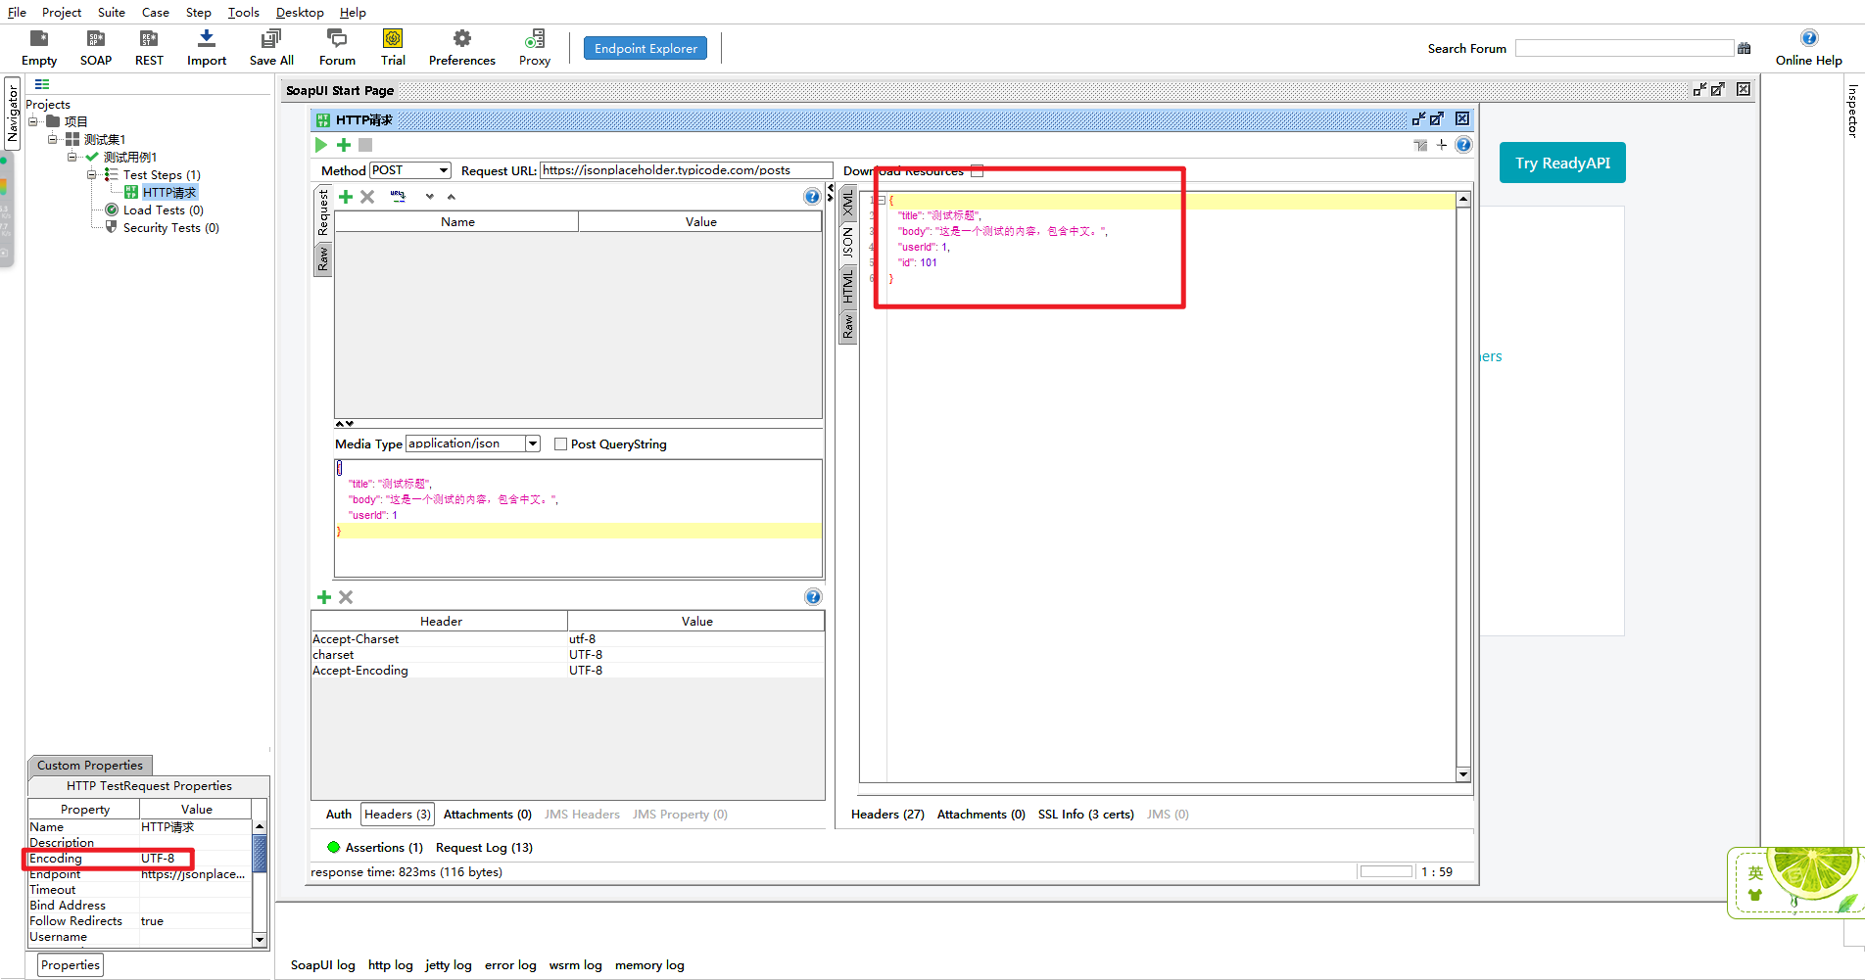Click the Proxy toolbar icon
1865x980 pixels.
pos(535,47)
